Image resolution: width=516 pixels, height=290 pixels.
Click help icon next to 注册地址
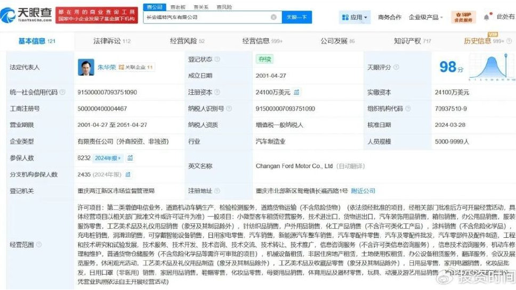(217, 191)
